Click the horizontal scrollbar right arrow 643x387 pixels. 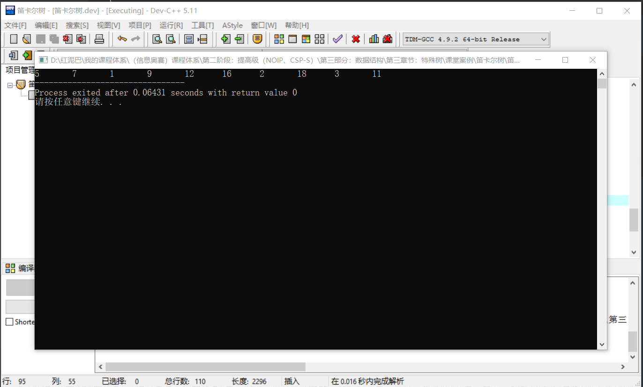click(623, 367)
